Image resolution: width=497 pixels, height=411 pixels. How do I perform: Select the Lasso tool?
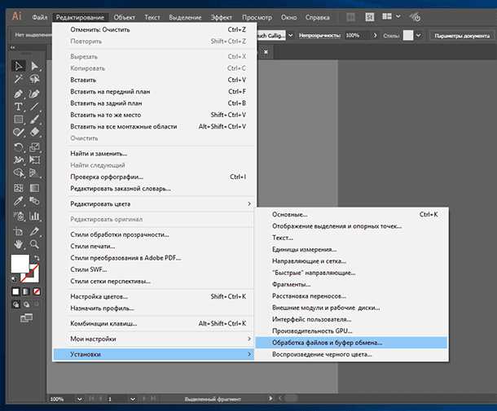tap(34, 78)
